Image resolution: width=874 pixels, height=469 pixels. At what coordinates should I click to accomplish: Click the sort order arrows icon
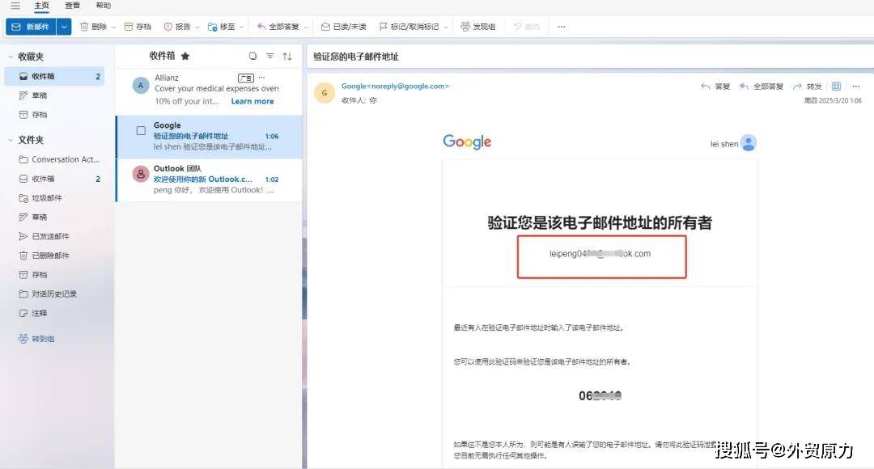click(x=286, y=56)
